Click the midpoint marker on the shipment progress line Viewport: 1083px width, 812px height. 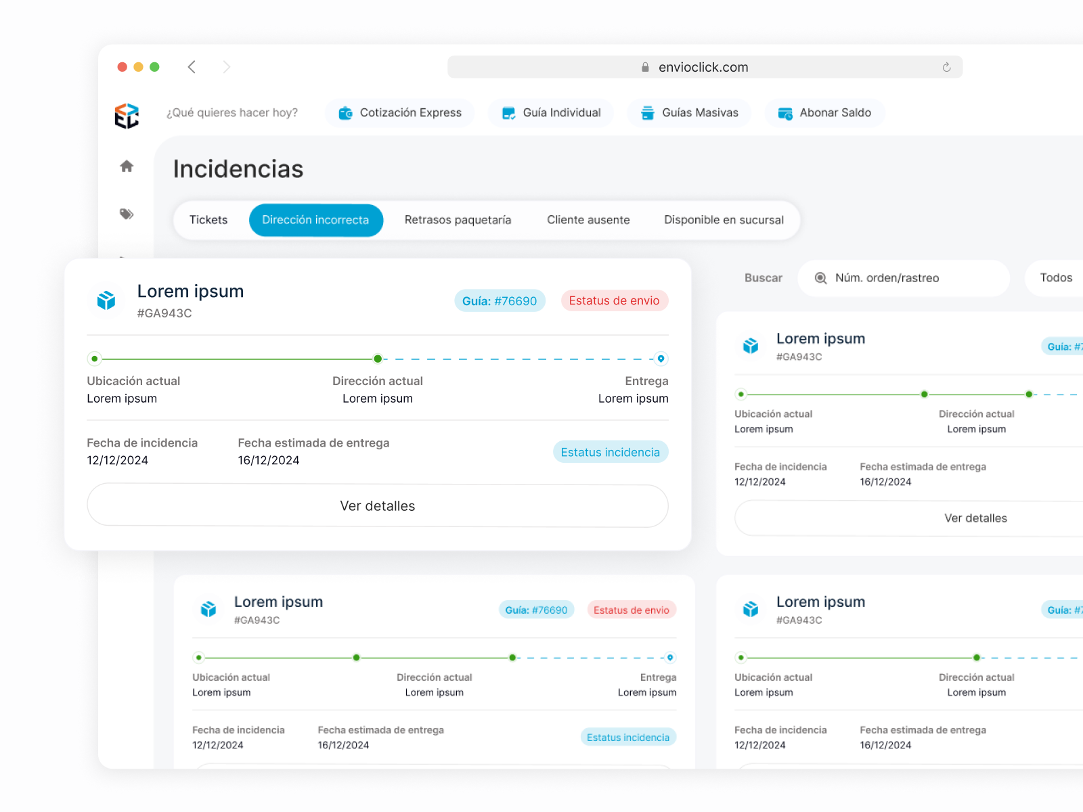pos(378,359)
